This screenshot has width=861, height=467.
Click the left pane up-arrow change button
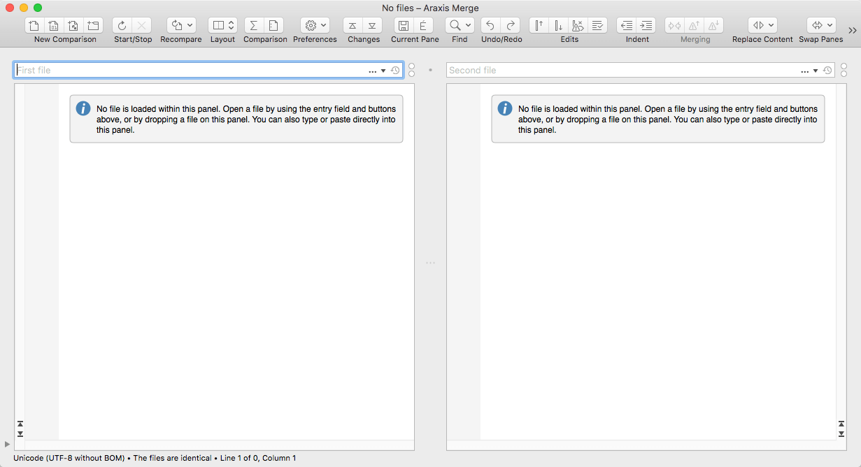point(20,424)
